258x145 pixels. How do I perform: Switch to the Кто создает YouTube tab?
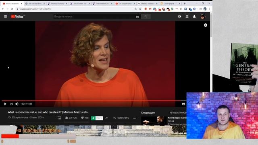click(x=125, y=4)
